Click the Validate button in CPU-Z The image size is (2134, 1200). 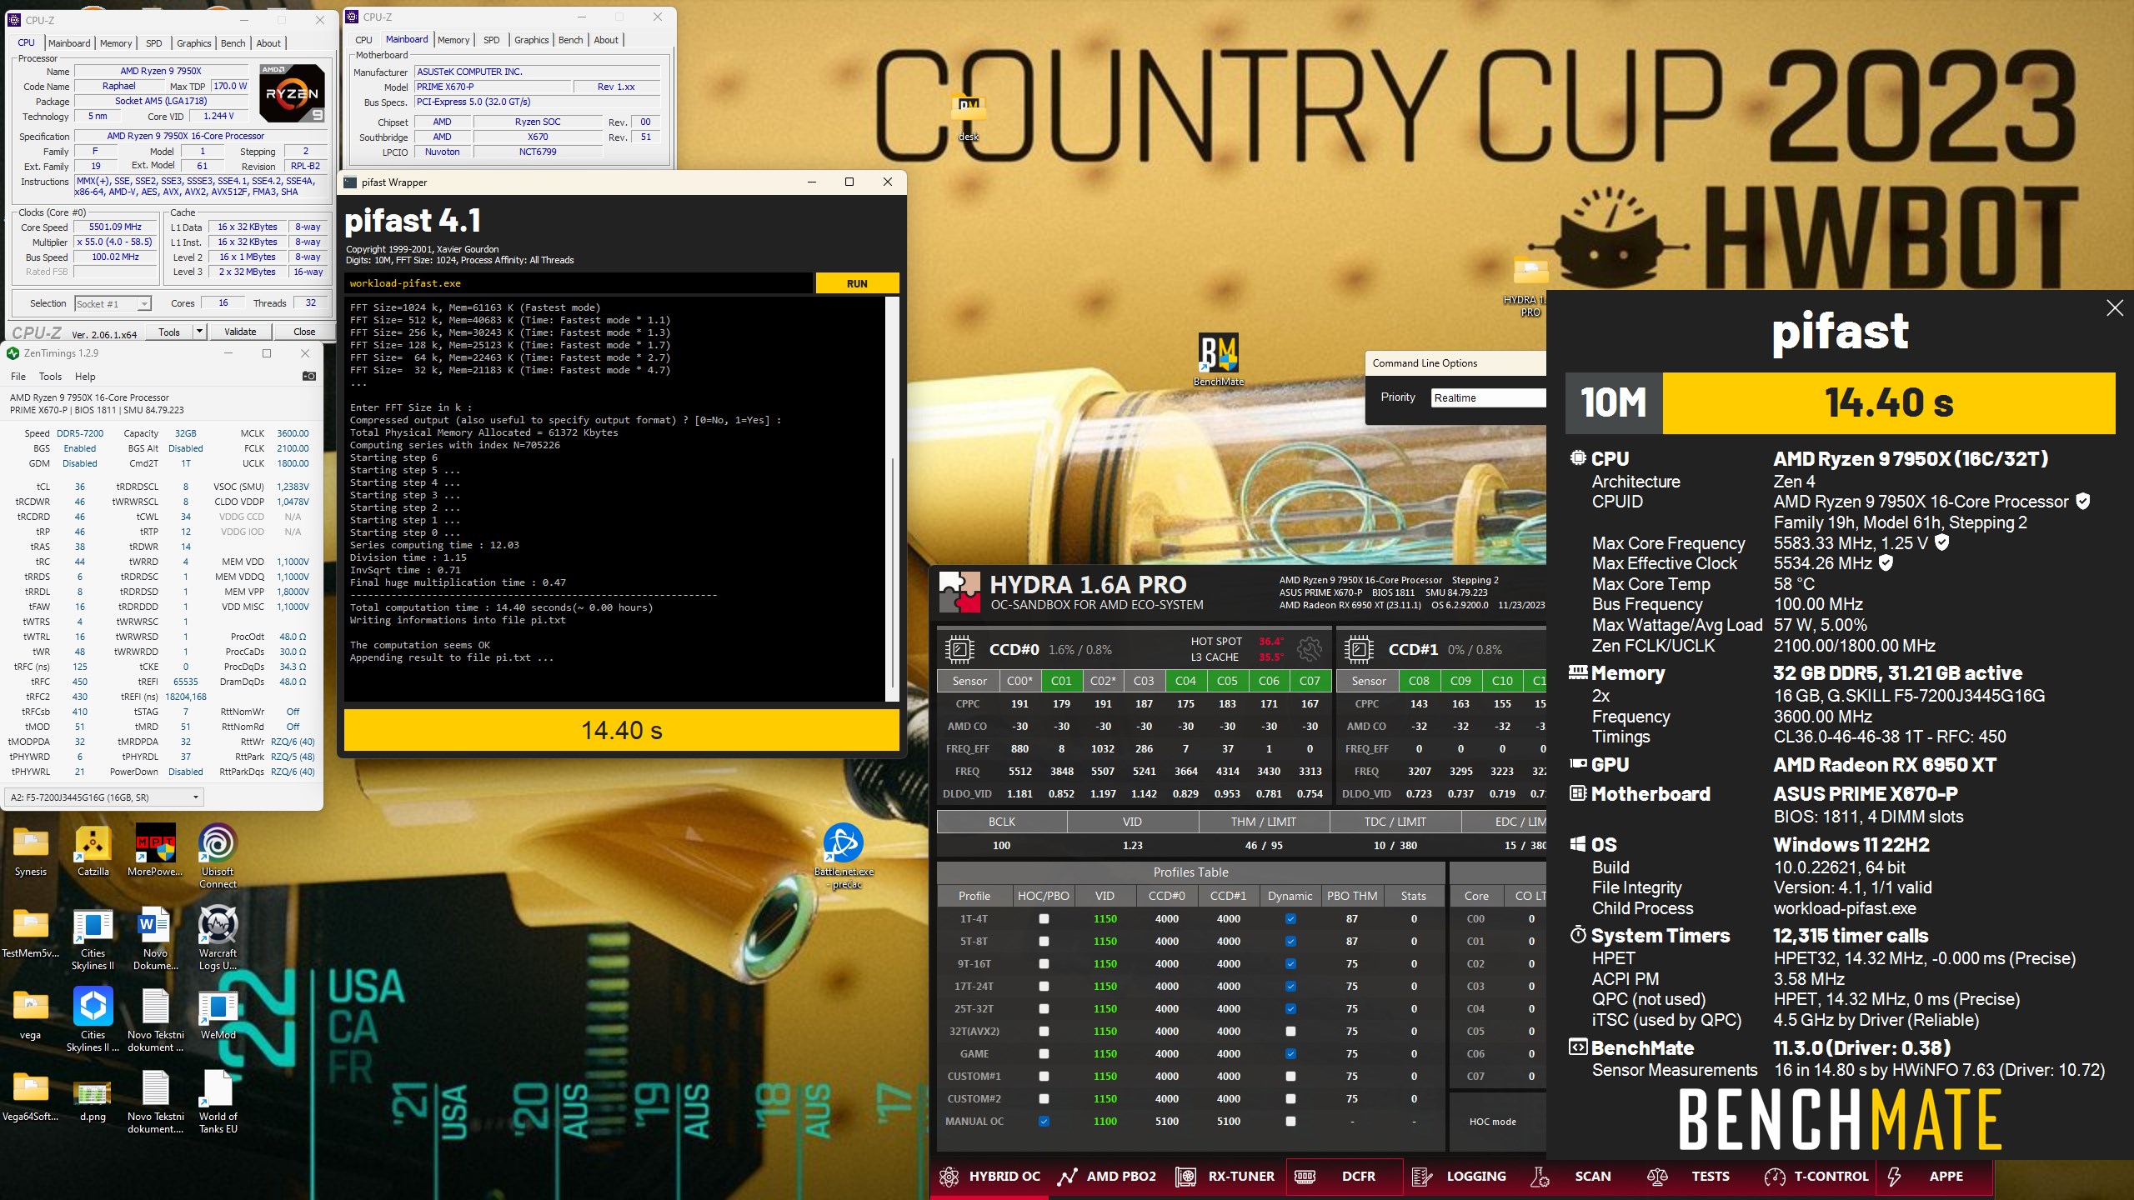[x=240, y=332]
